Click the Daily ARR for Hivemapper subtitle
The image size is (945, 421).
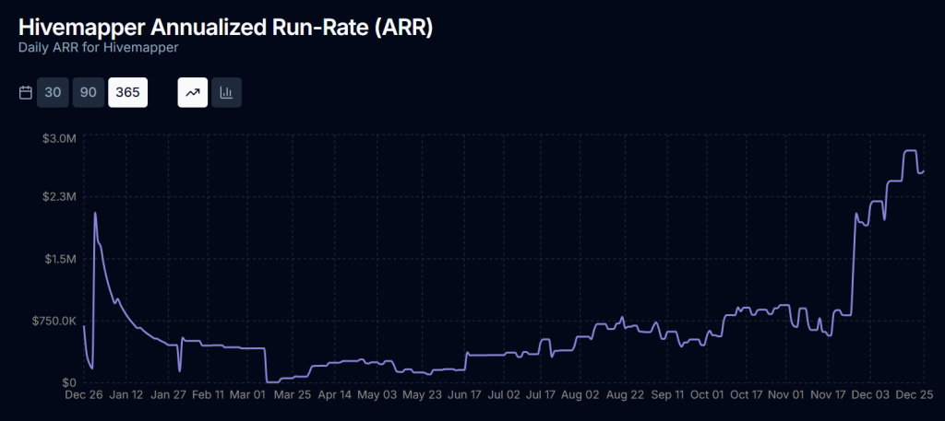(98, 46)
